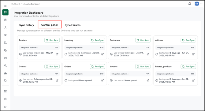Run Sync for Invoices
Viewport: 205px width, 111px height.
tap(143, 66)
